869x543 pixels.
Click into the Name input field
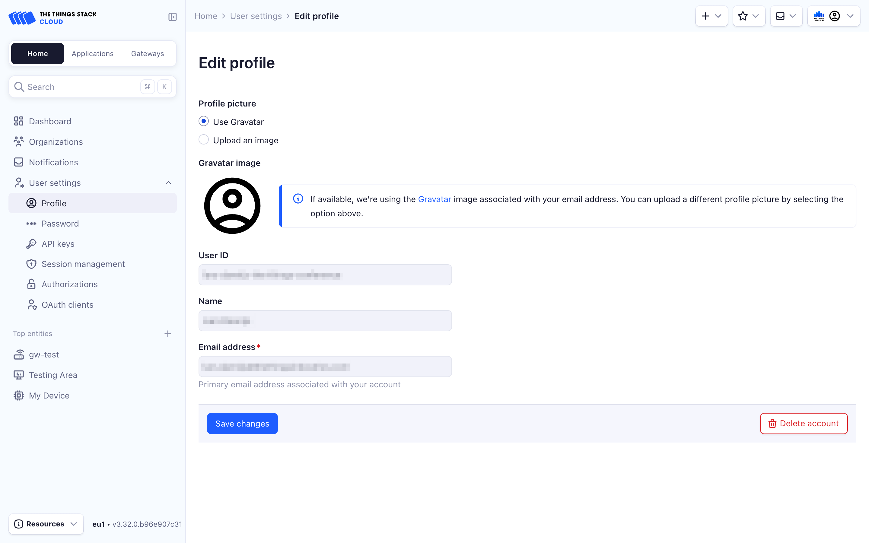[x=325, y=321]
